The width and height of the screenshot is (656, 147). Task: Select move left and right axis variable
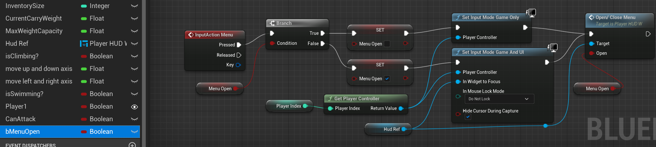70,81
